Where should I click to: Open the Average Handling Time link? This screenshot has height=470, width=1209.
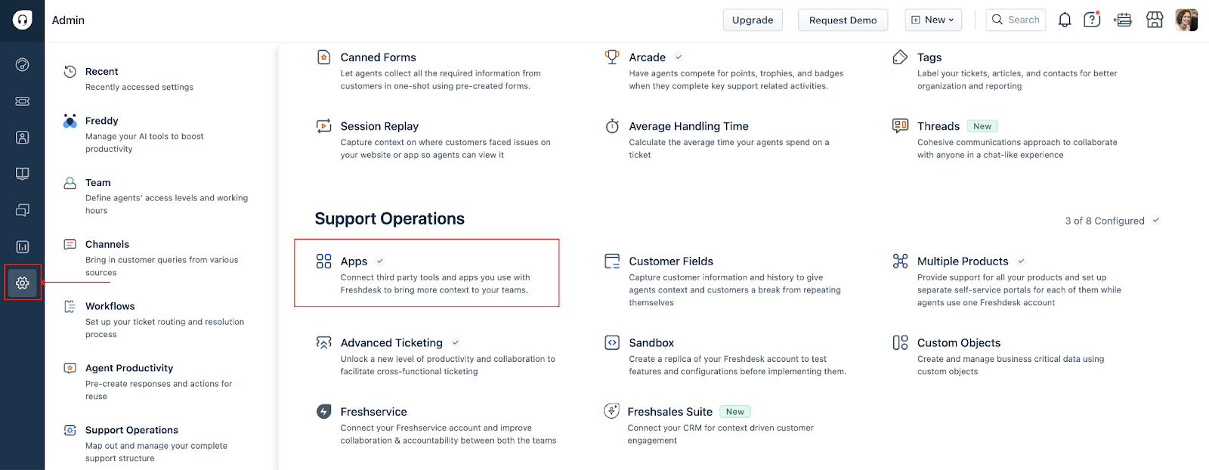[689, 126]
